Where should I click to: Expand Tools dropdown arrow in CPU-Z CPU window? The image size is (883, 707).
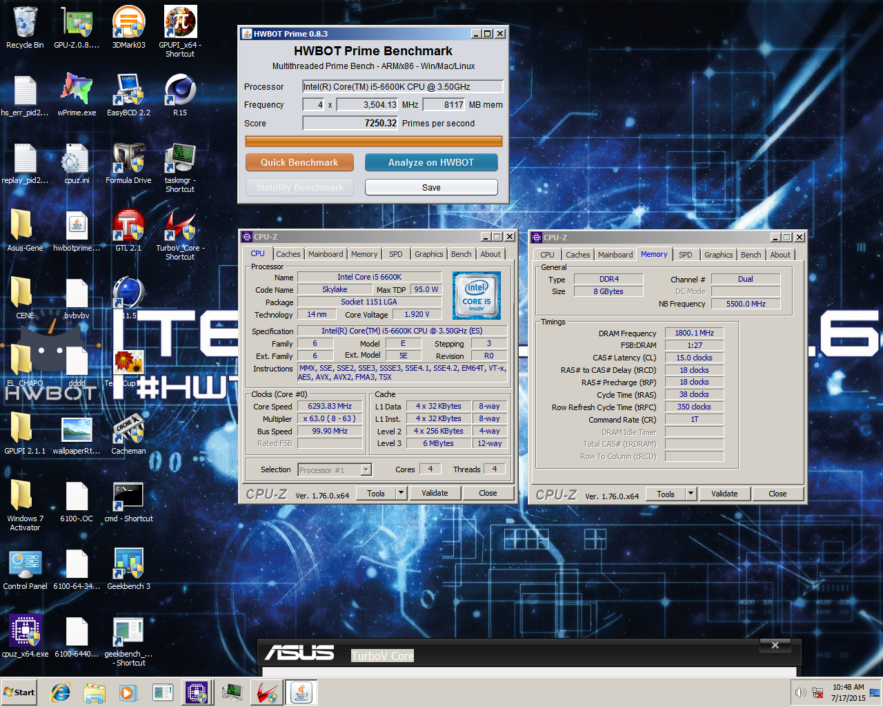[401, 493]
